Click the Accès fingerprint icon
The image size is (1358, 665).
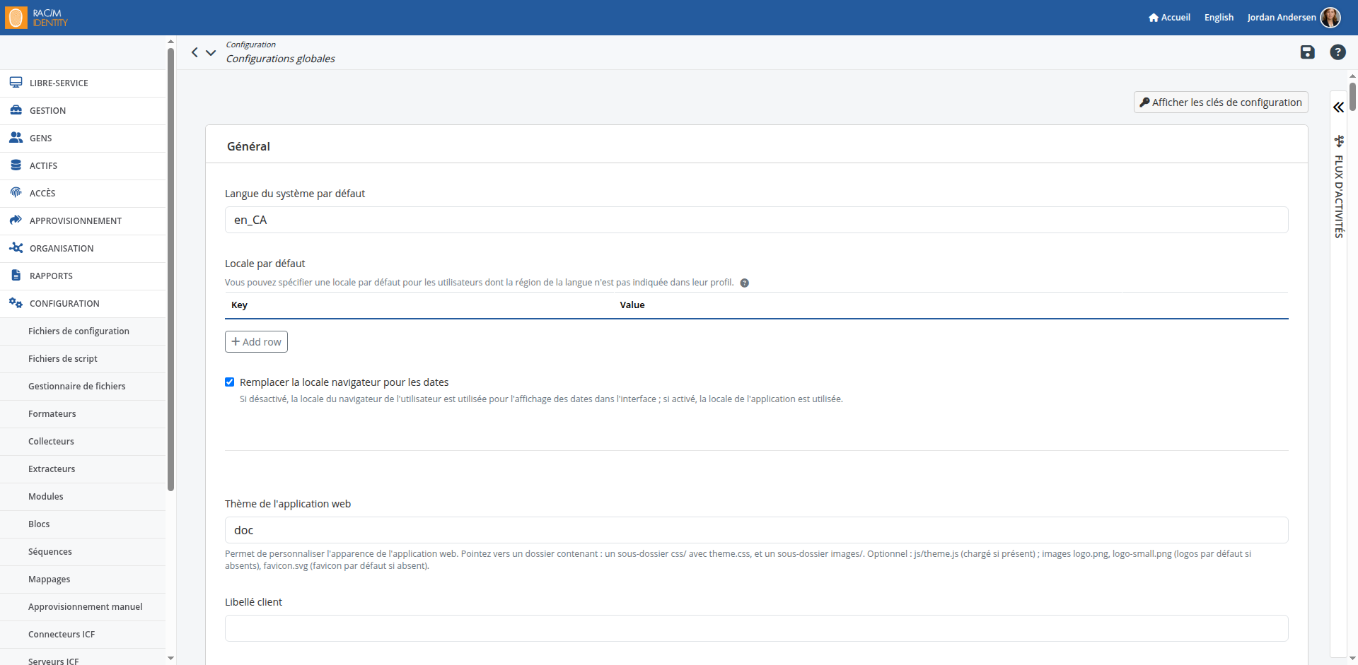16,192
